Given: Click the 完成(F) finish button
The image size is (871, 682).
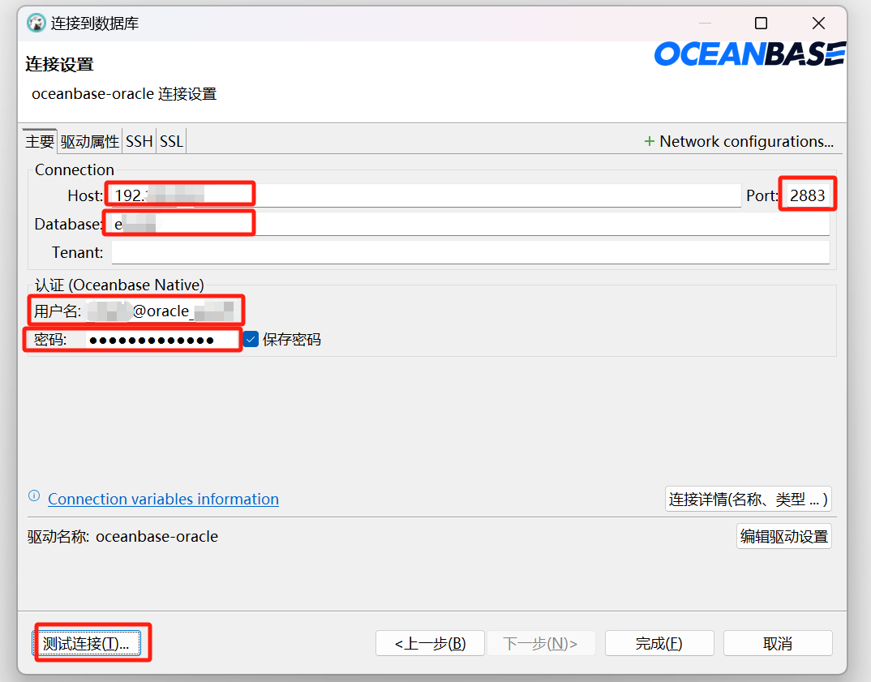Looking at the screenshot, I should pyautogui.click(x=659, y=644).
